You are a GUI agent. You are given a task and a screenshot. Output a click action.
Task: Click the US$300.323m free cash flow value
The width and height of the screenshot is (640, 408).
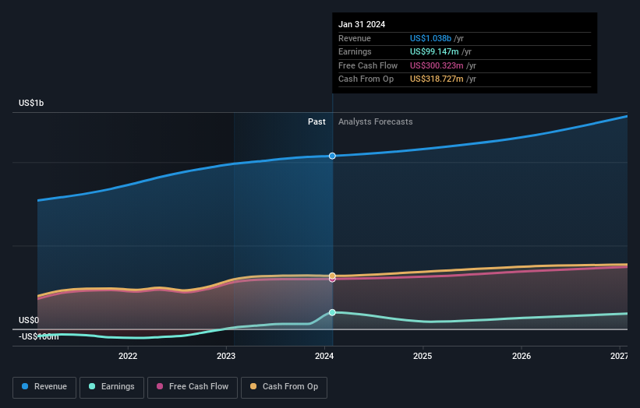[437, 65]
